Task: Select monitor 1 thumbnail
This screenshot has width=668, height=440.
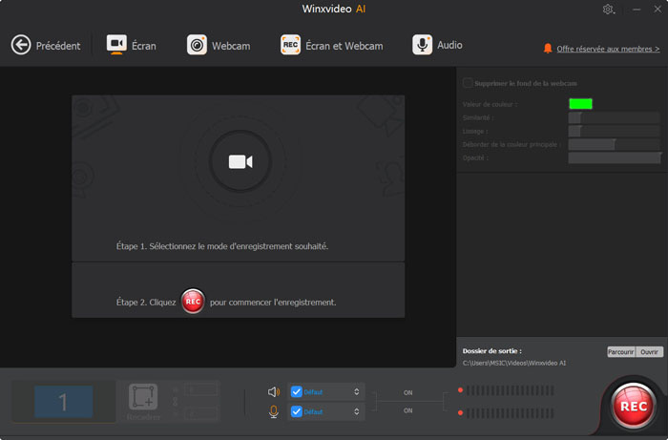Action: [x=63, y=402]
